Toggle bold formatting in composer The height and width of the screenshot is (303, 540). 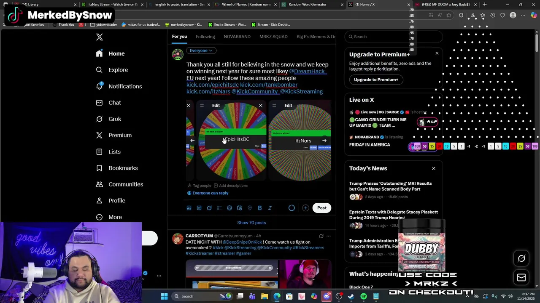tap(260, 208)
